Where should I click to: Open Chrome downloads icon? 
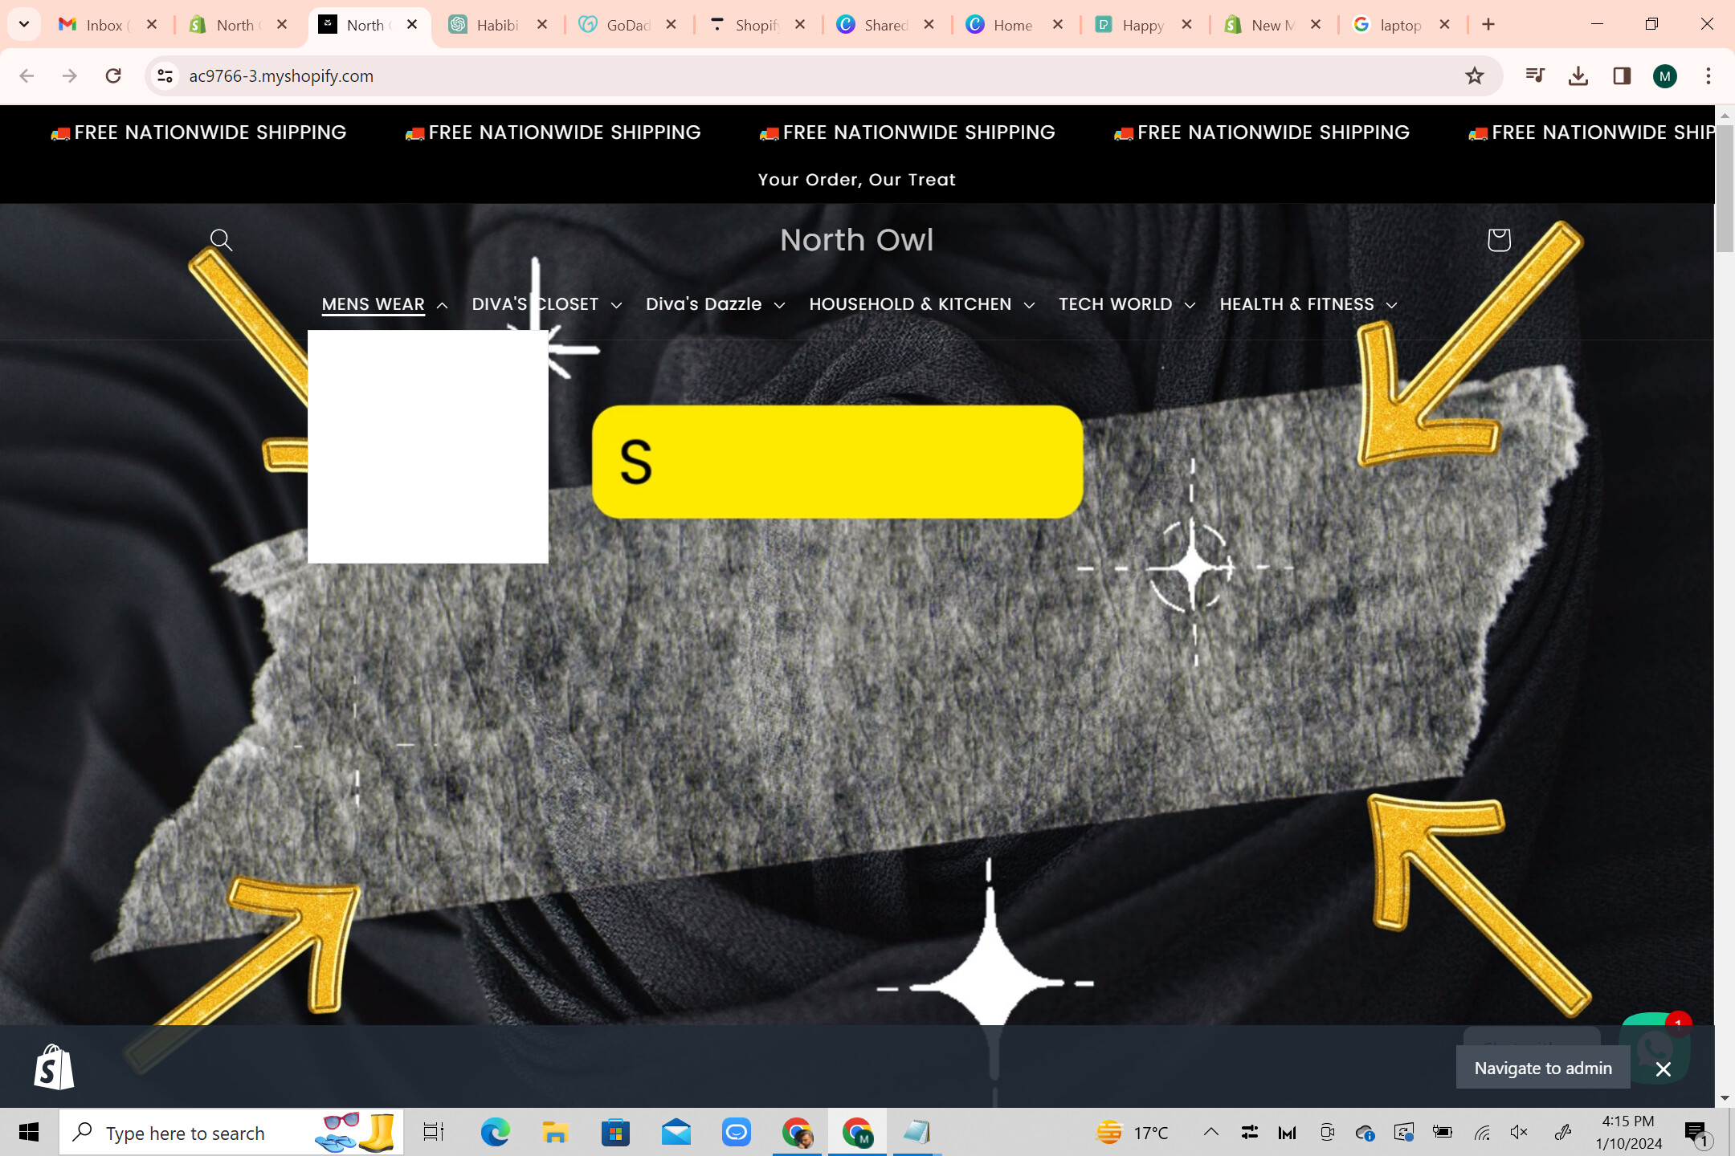[1578, 76]
